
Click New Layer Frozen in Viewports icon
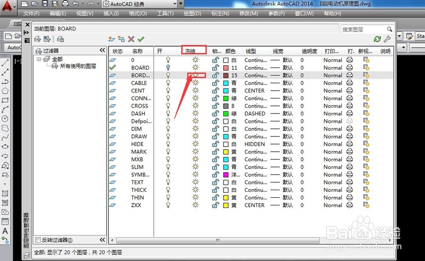(121, 39)
